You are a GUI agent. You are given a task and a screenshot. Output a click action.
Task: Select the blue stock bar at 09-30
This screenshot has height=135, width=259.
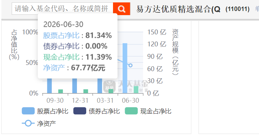pyautogui.click(x=49, y=86)
